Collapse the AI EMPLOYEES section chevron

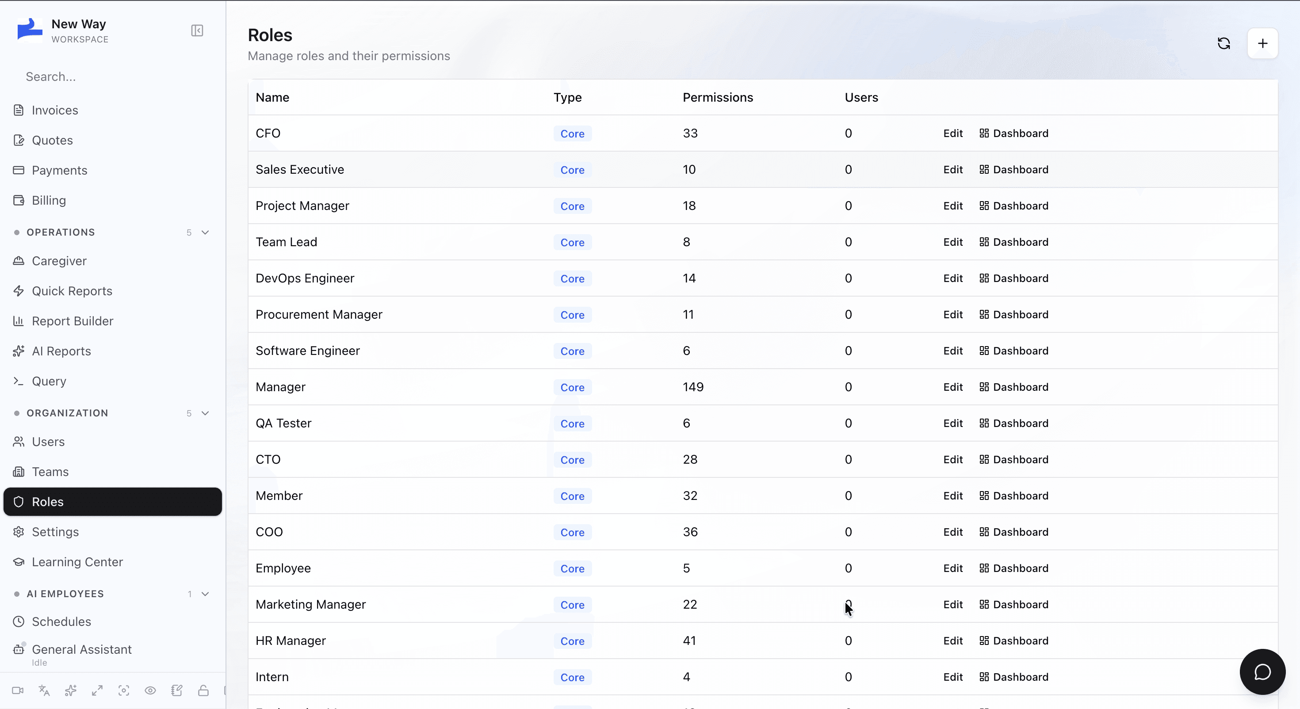coord(205,594)
